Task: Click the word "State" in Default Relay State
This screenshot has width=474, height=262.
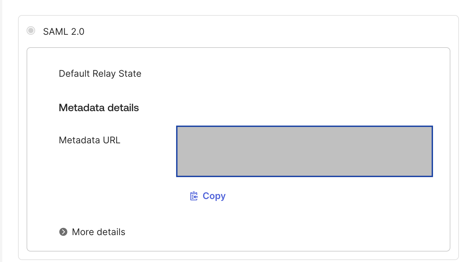Action: 130,73
